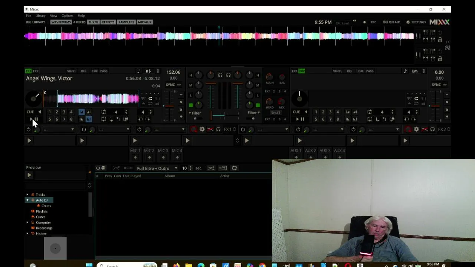Click Auto DJ add random track icon
This screenshot has height=267, width=475.
point(223,168)
